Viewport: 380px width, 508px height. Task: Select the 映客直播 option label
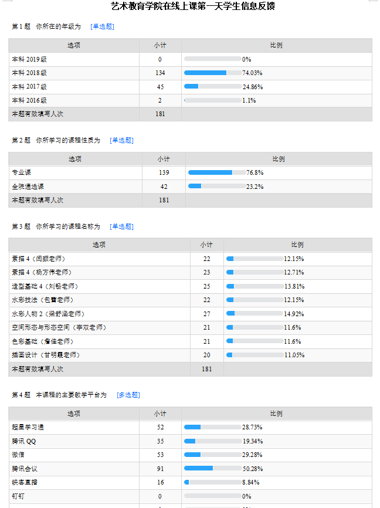[x=25, y=482]
